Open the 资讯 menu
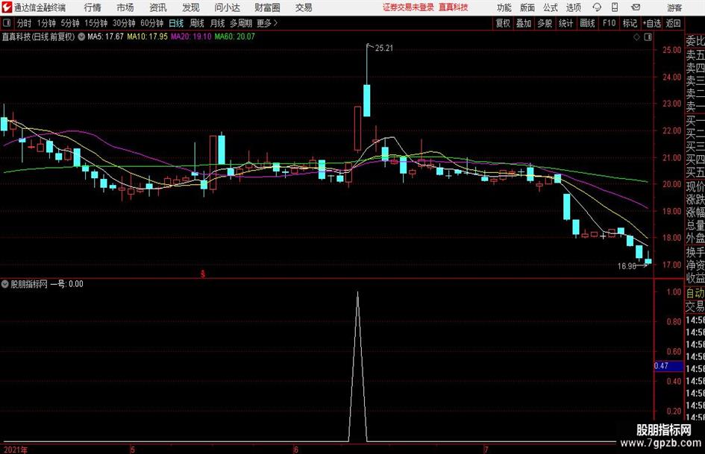This screenshot has width=705, height=454. click(x=158, y=7)
